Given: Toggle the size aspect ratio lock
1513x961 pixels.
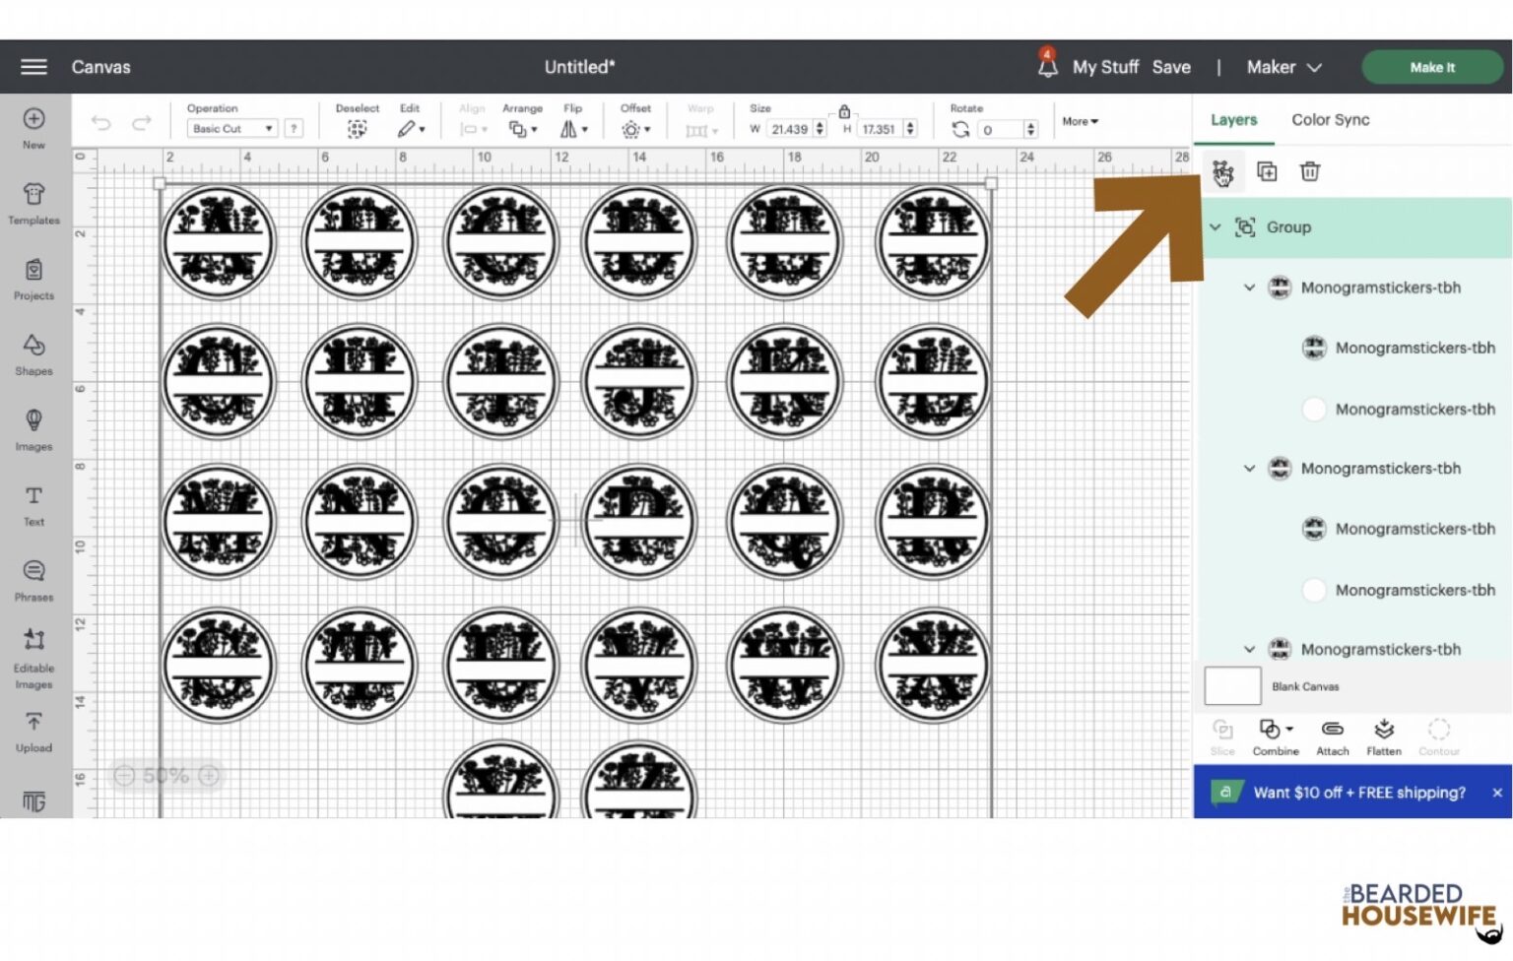Looking at the screenshot, I should point(844,112).
